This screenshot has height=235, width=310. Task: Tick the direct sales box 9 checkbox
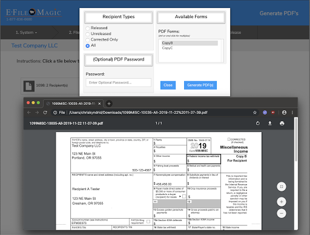184,196
